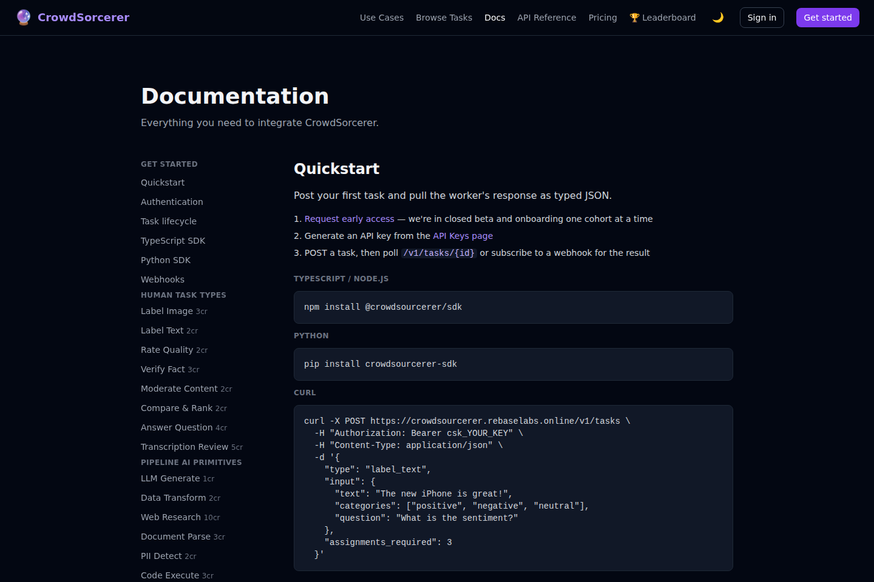Click the HUMAN TASK TYPES sidebar heading
Image resolution: width=874 pixels, height=582 pixels.
tap(183, 295)
